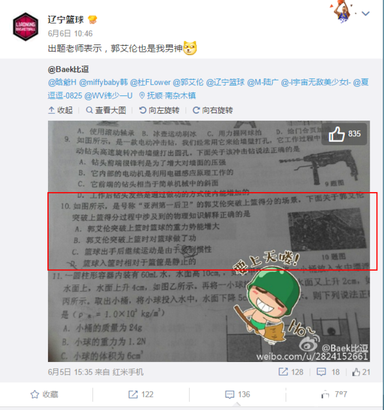Like the post with the bottom thumbs-up
The image size is (384, 410).
tap(334, 394)
